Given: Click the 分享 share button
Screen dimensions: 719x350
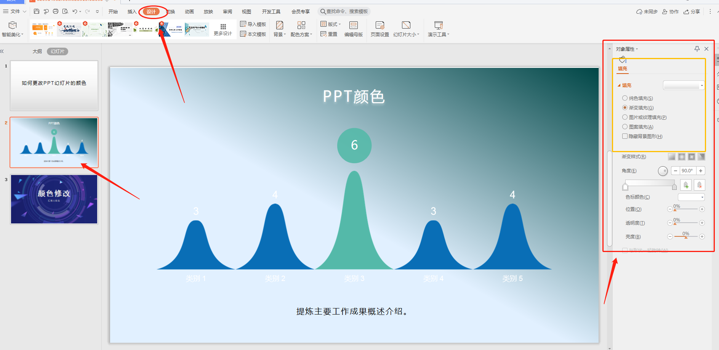Looking at the screenshot, I should (692, 12).
